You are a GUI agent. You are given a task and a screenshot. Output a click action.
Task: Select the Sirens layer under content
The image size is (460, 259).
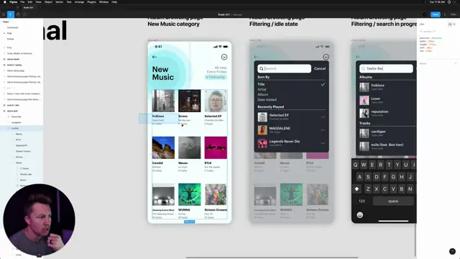coord(19,163)
